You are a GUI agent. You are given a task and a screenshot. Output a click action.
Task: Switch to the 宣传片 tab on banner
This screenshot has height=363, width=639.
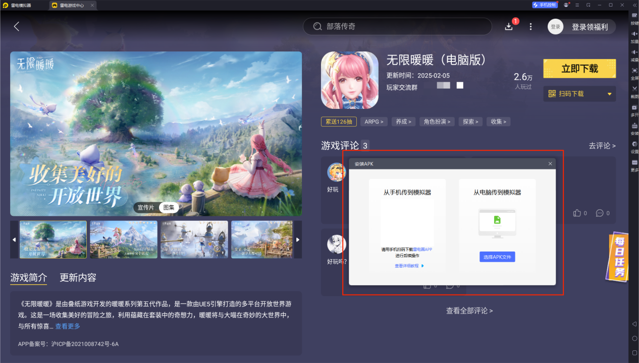coord(147,207)
